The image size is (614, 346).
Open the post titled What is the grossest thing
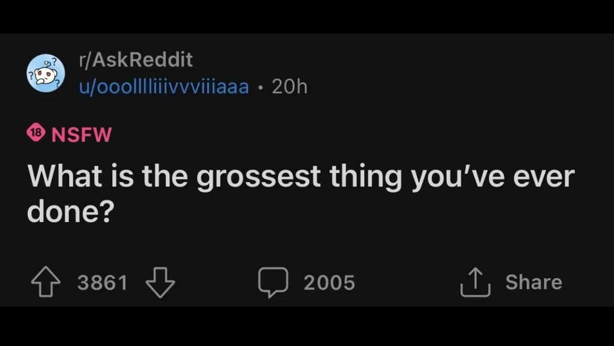pyautogui.click(x=301, y=194)
